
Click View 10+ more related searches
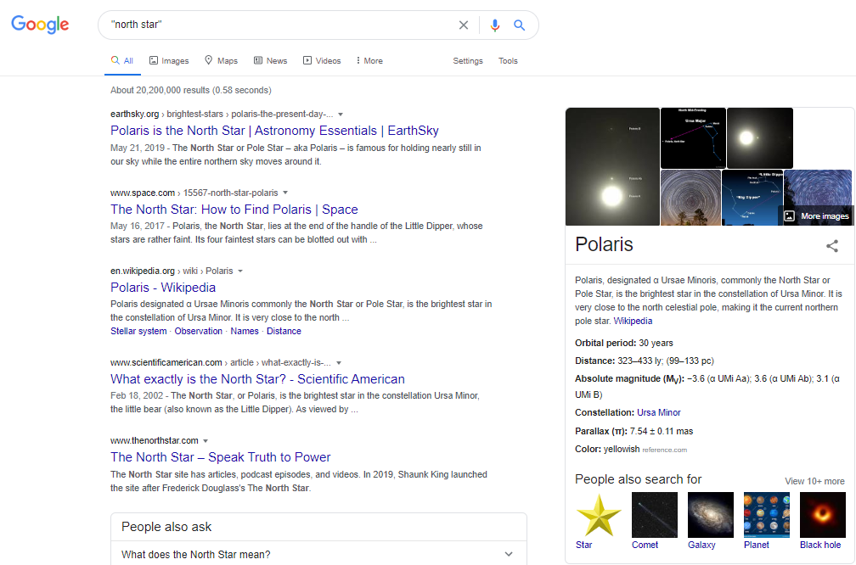point(814,481)
